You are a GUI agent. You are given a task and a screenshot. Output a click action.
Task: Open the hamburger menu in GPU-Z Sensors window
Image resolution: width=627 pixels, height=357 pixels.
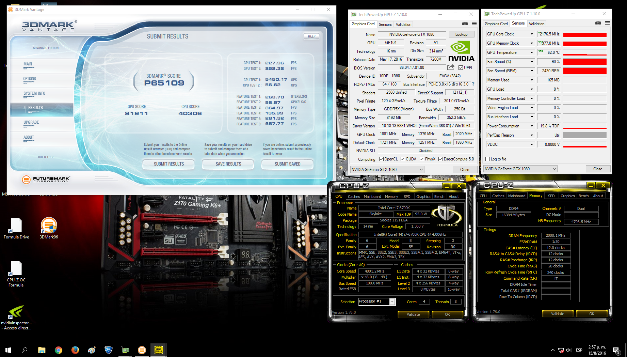(607, 23)
